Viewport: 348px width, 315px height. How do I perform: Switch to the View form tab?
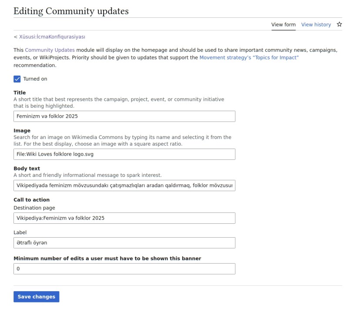click(x=284, y=25)
